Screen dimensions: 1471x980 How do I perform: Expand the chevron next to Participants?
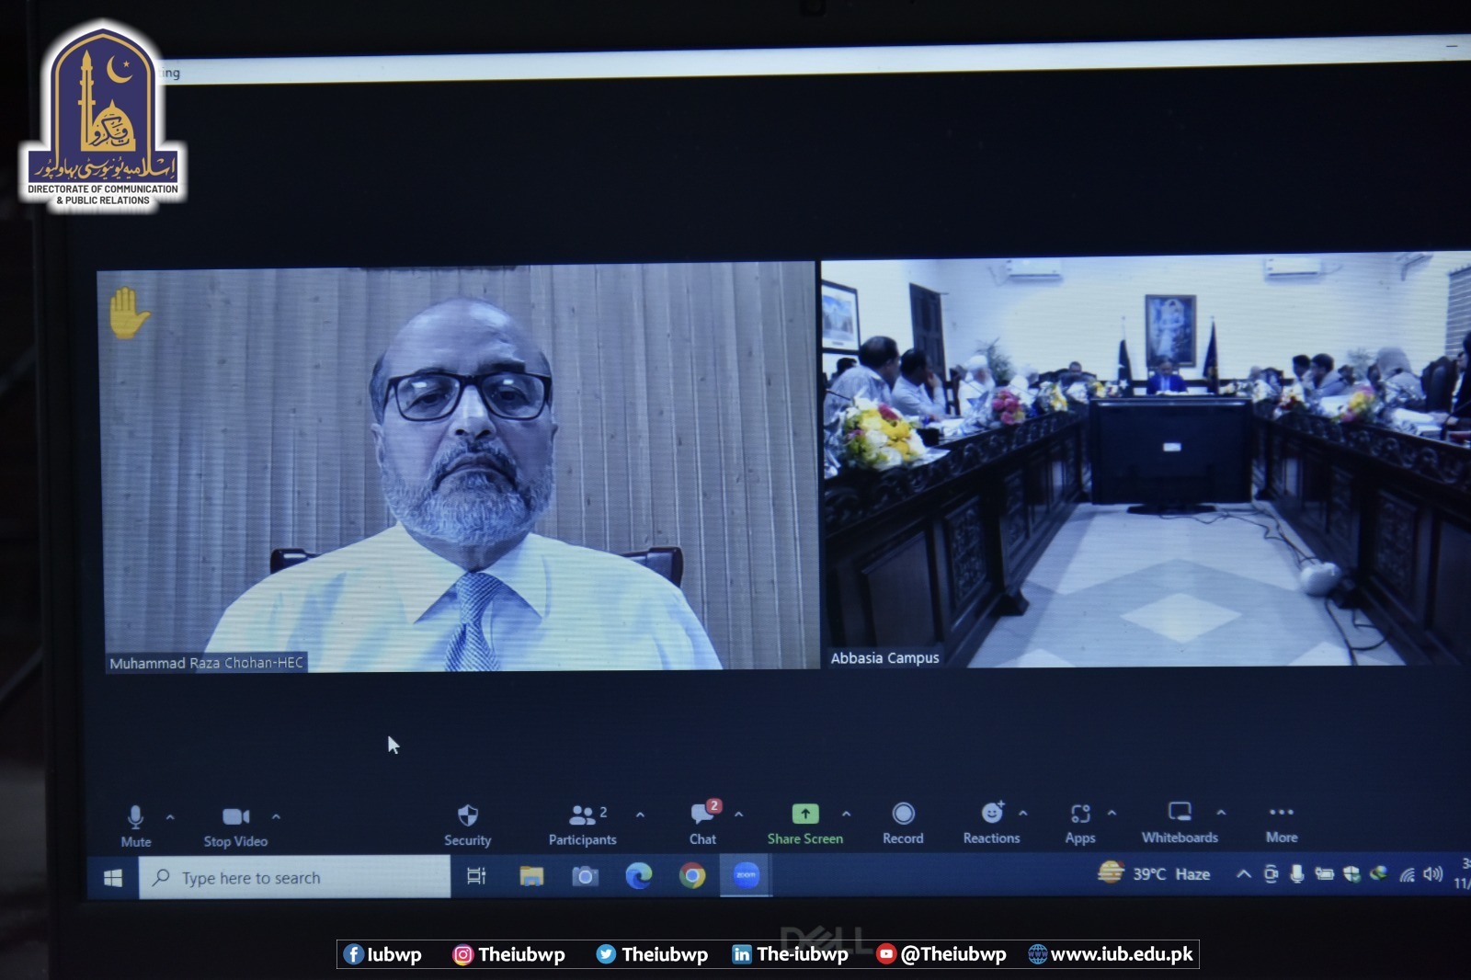640,815
